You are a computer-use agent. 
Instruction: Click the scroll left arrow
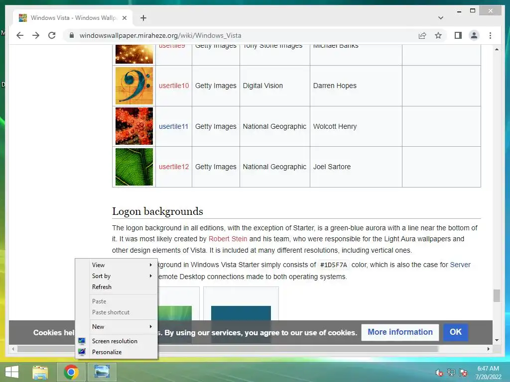point(13,349)
